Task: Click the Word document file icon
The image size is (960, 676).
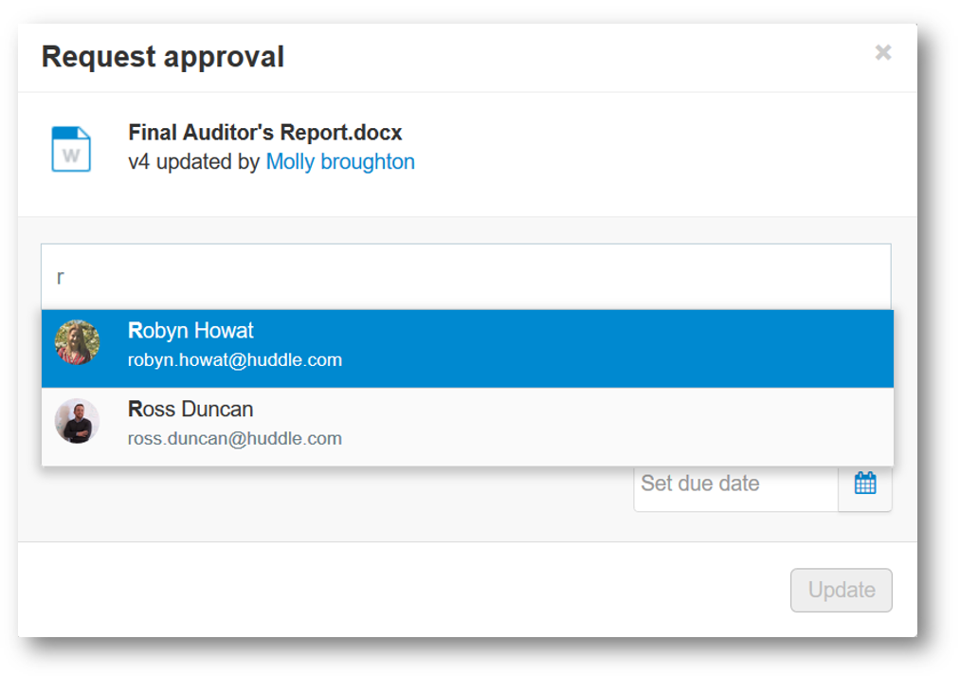Action: tap(71, 149)
